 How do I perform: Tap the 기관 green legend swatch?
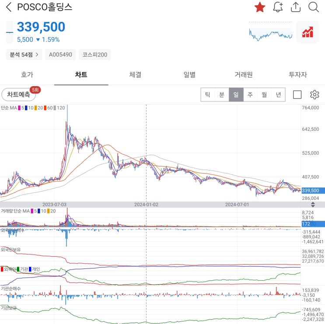[18, 269]
